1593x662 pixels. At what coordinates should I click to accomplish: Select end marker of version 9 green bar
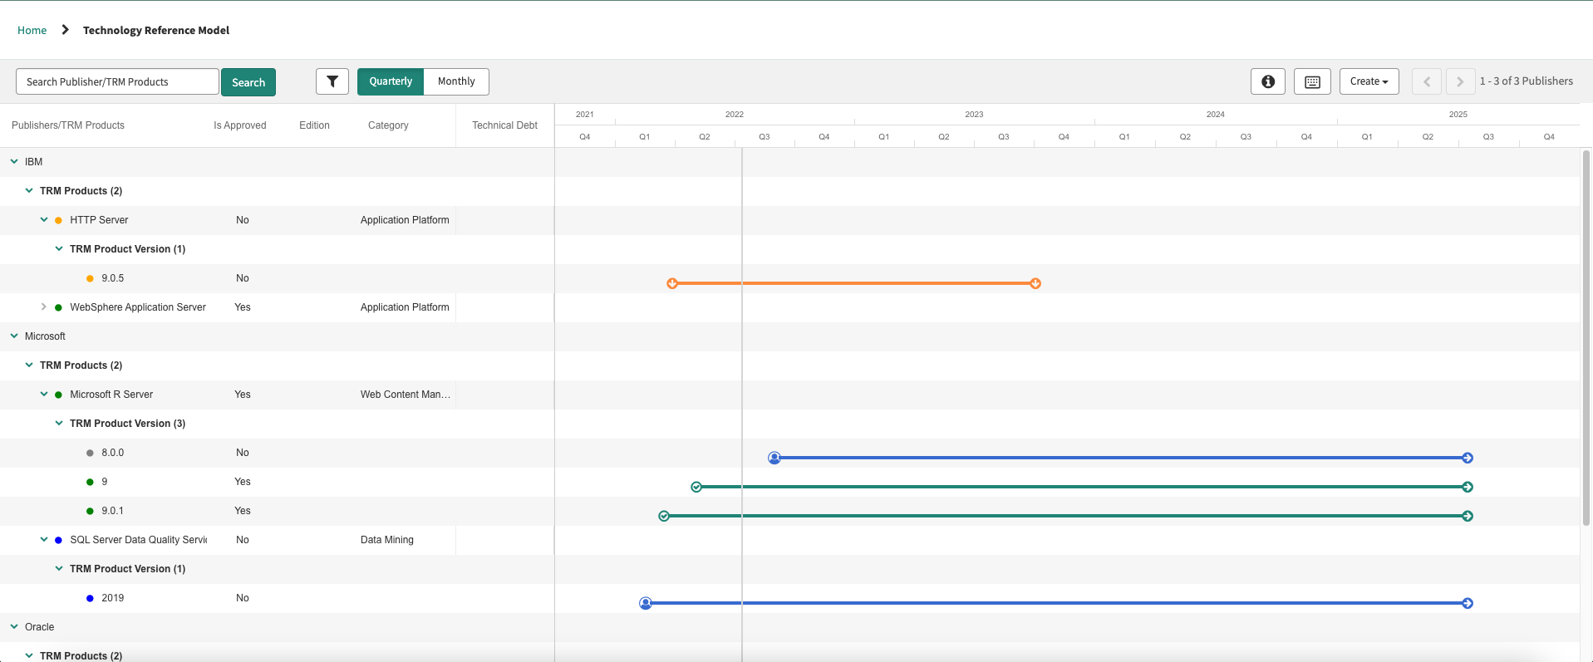(1468, 487)
